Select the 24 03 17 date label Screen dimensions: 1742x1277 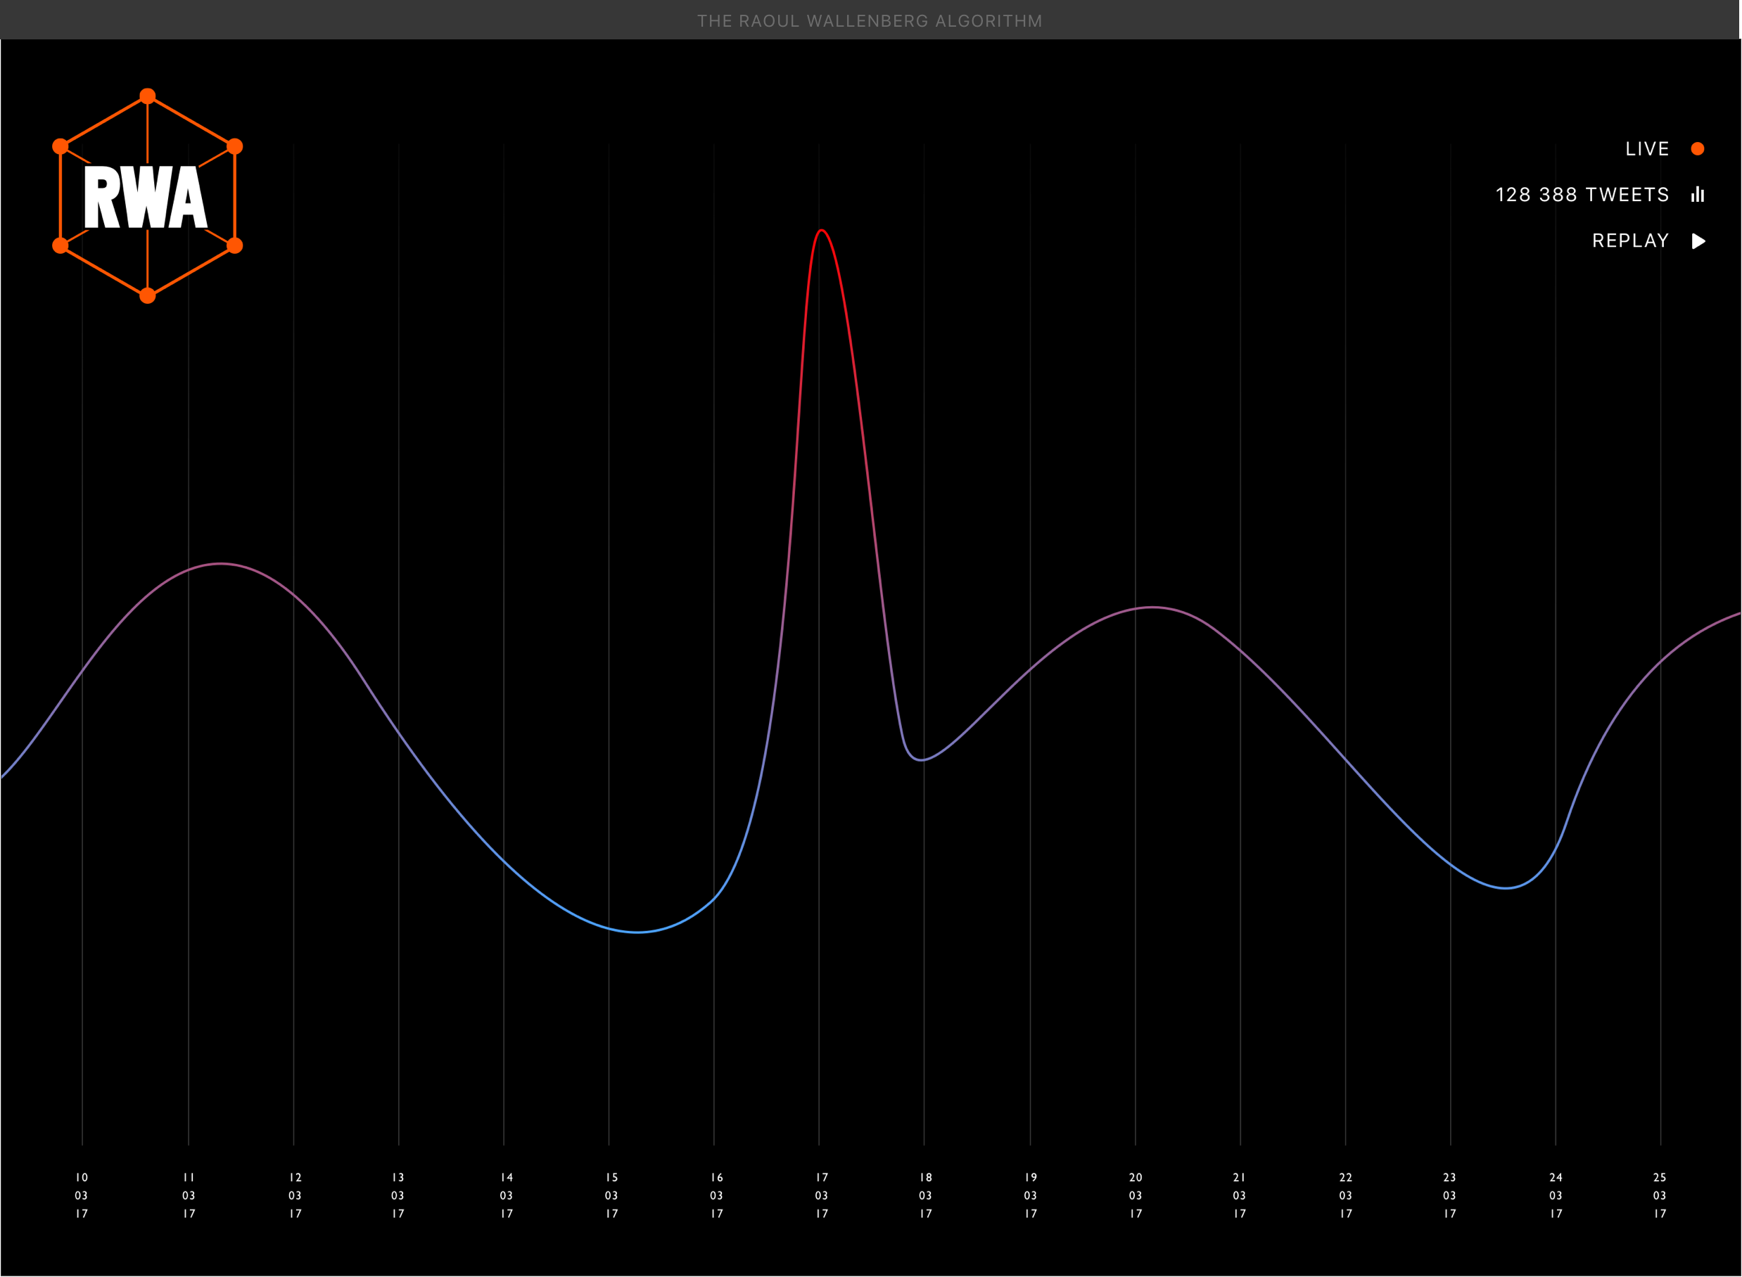point(1556,1195)
